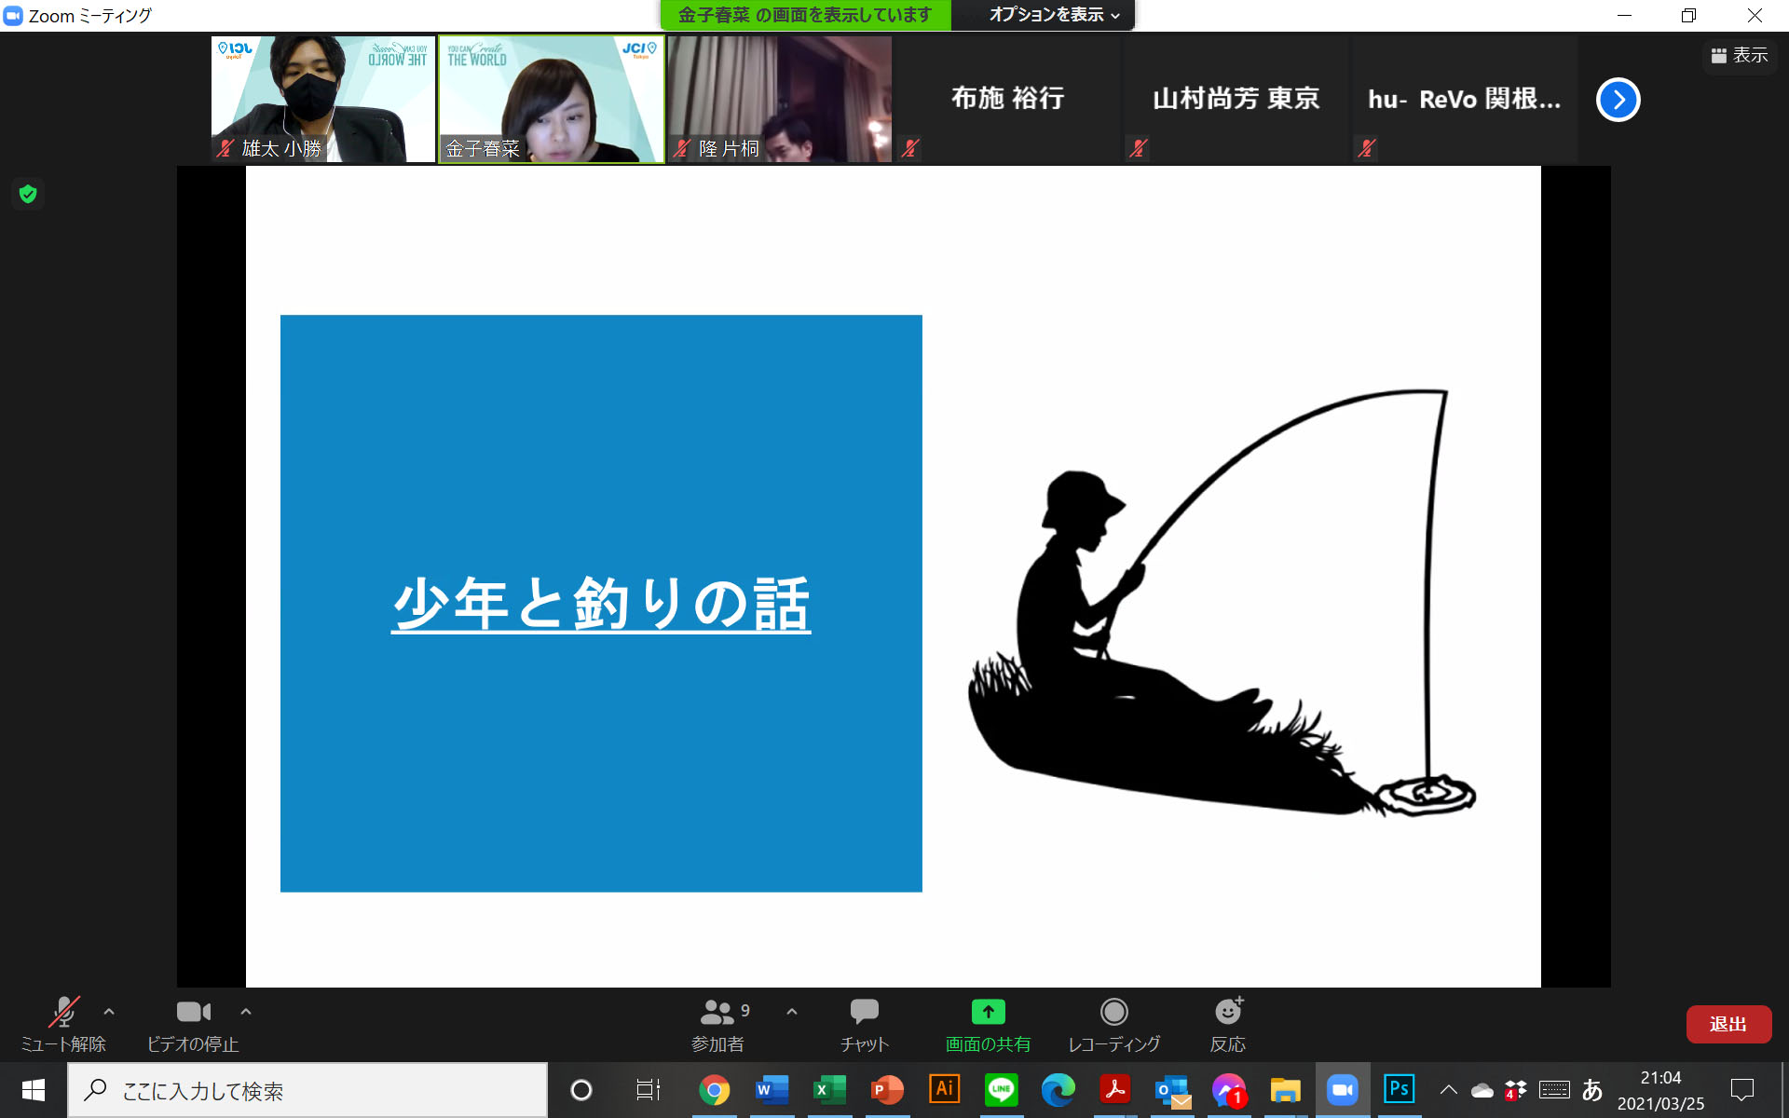Click the Windows search box
The width and height of the screenshot is (1789, 1118).
pos(307,1090)
